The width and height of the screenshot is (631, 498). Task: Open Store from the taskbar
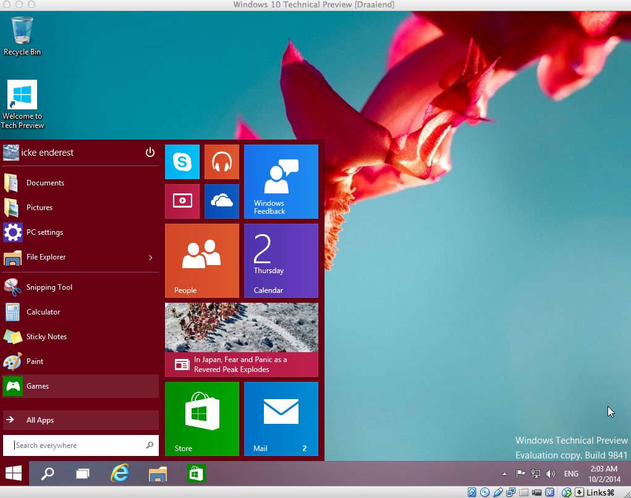(x=197, y=474)
